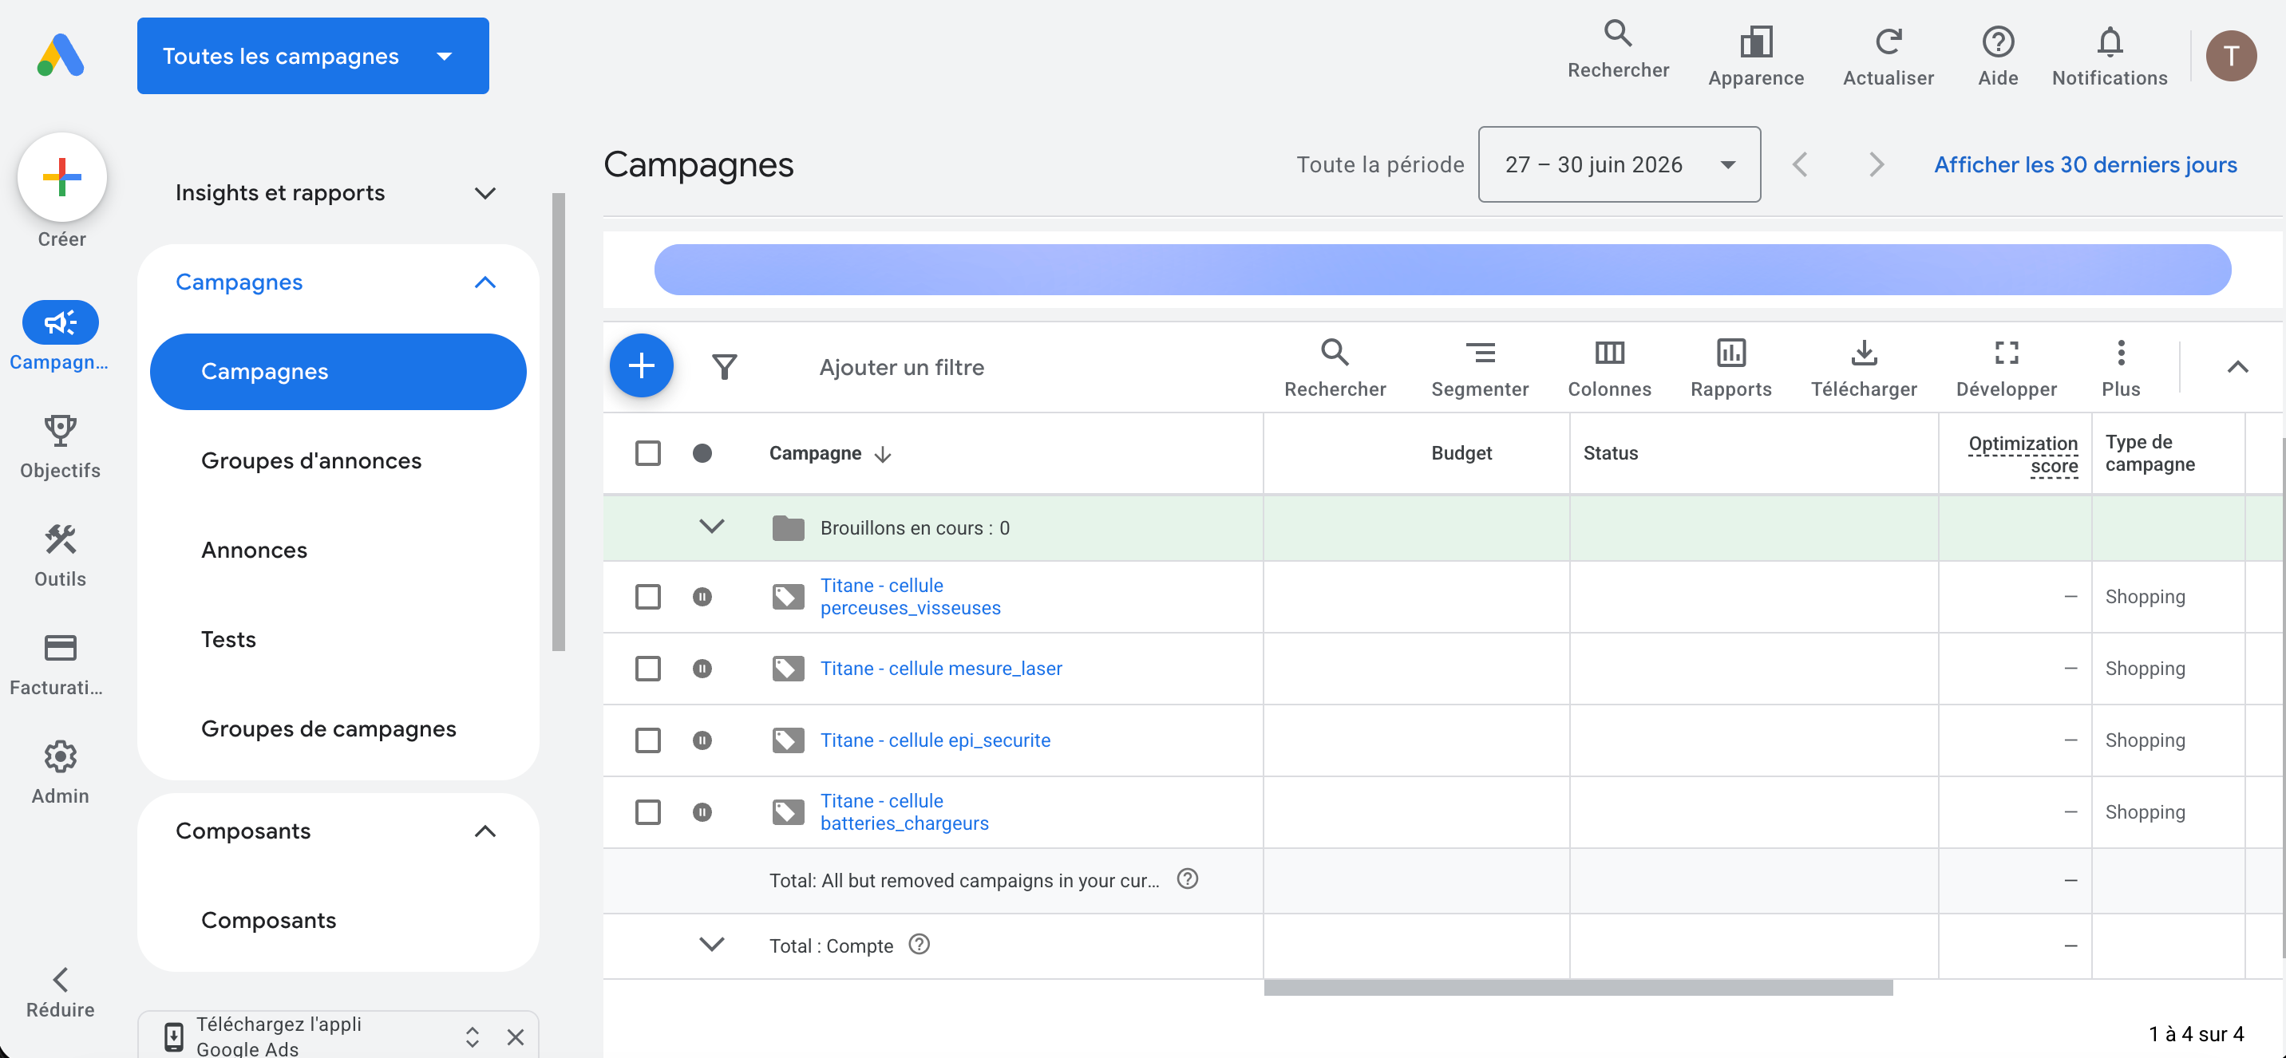Open Annonces menu item
The image size is (2286, 1058).
tap(254, 550)
